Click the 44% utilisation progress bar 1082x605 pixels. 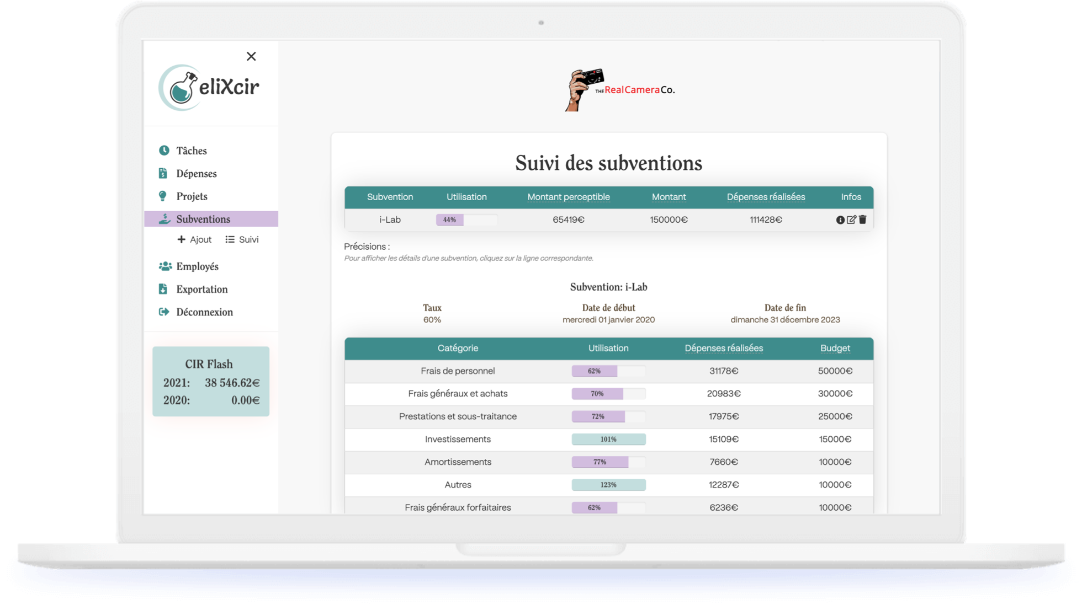pos(466,219)
